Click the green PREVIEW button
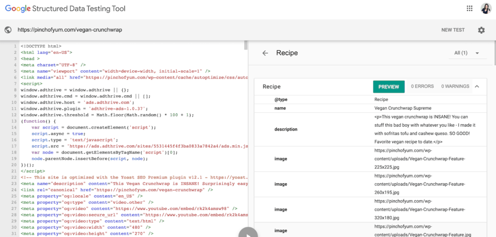 click(389, 87)
